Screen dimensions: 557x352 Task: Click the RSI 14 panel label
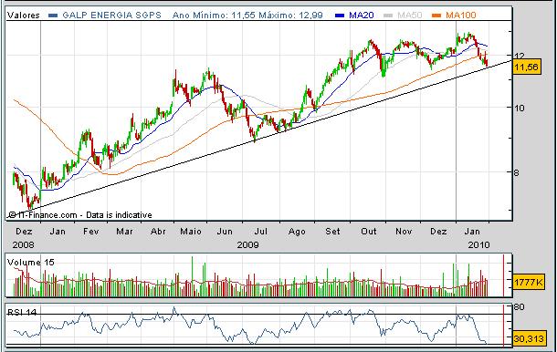tap(22, 312)
